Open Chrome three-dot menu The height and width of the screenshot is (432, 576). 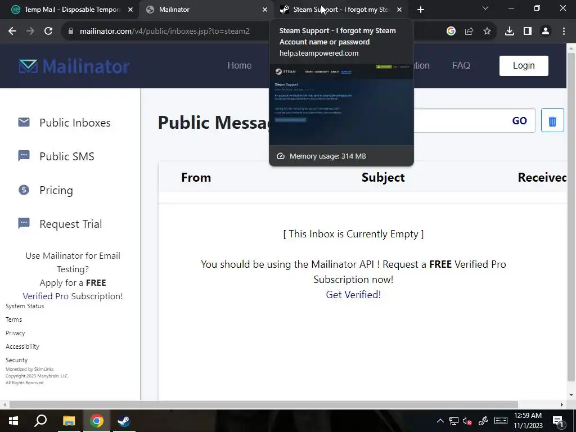[x=564, y=31]
